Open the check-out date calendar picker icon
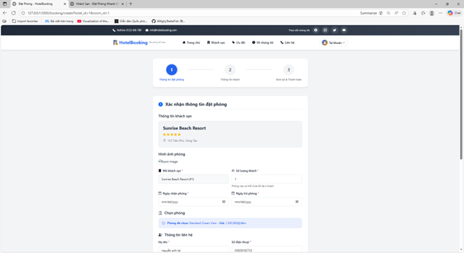 coord(297,202)
